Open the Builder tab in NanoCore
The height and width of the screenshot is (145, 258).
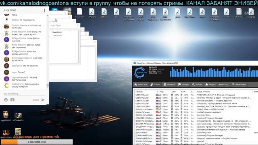(197, 85)
